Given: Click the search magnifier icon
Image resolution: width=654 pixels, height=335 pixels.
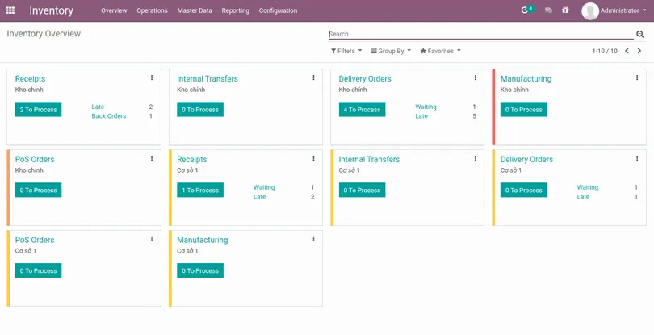Looking at the screenshot, I should coord(639,34).
